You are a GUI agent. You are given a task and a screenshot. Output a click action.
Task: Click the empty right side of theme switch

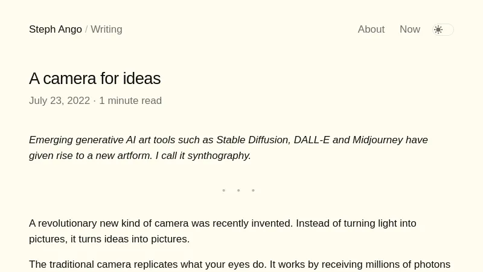click(449, 30)
